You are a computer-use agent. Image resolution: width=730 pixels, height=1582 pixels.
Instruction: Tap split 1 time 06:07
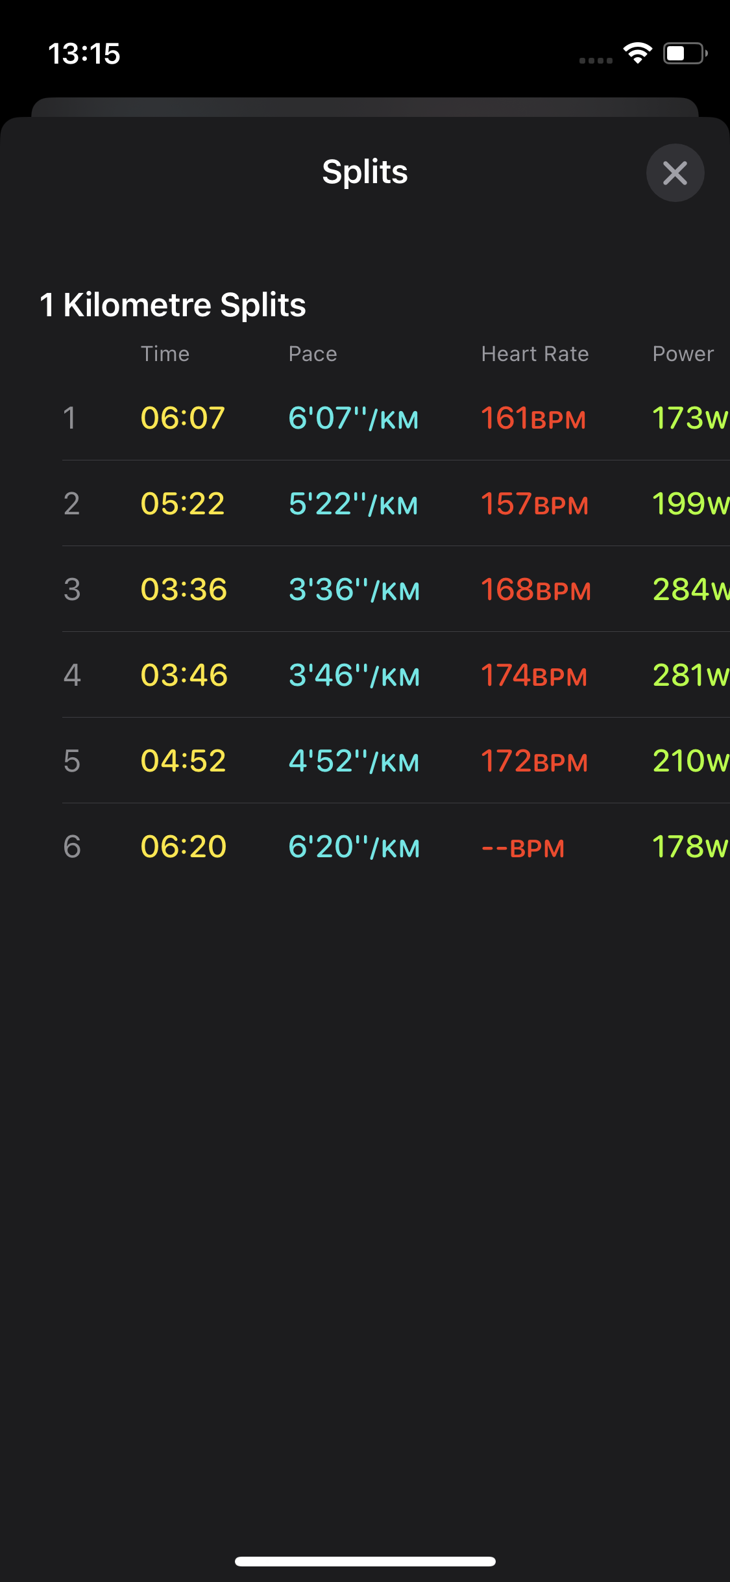[183, 418]
